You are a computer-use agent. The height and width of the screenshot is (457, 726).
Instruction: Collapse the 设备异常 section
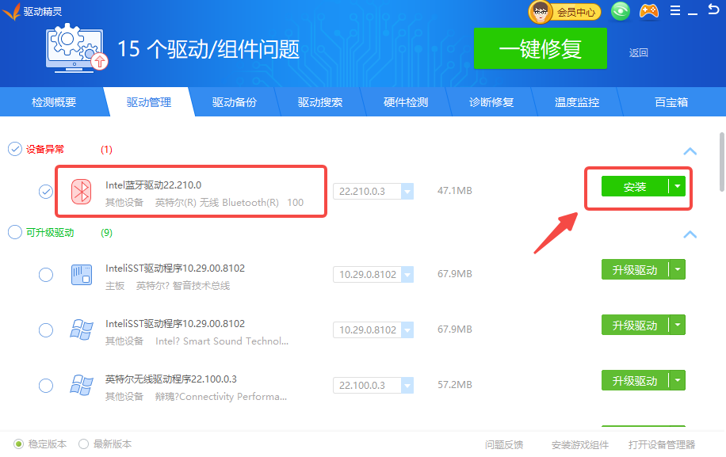coord(690,151)
